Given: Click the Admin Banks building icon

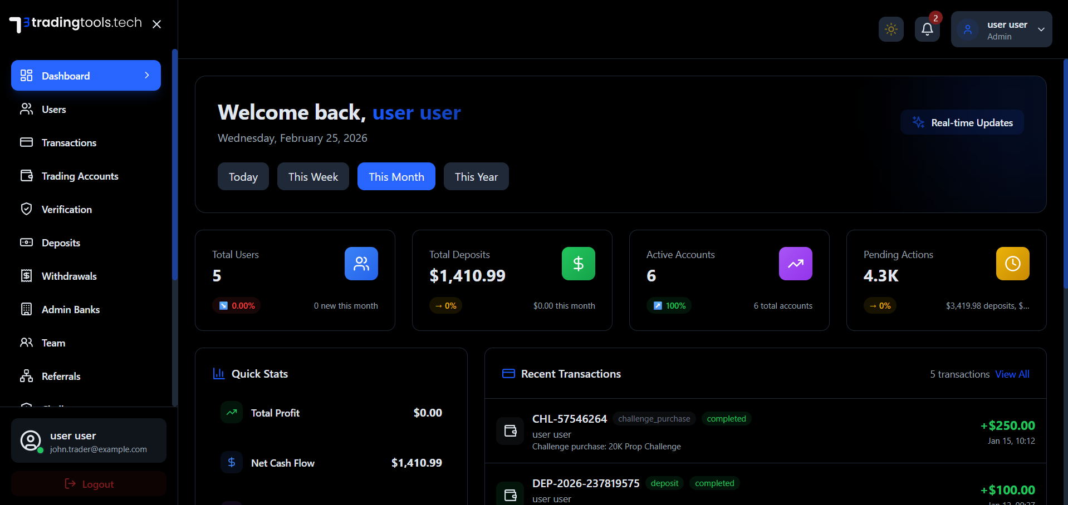Looking at the screenshot, I should pos(26,309).
